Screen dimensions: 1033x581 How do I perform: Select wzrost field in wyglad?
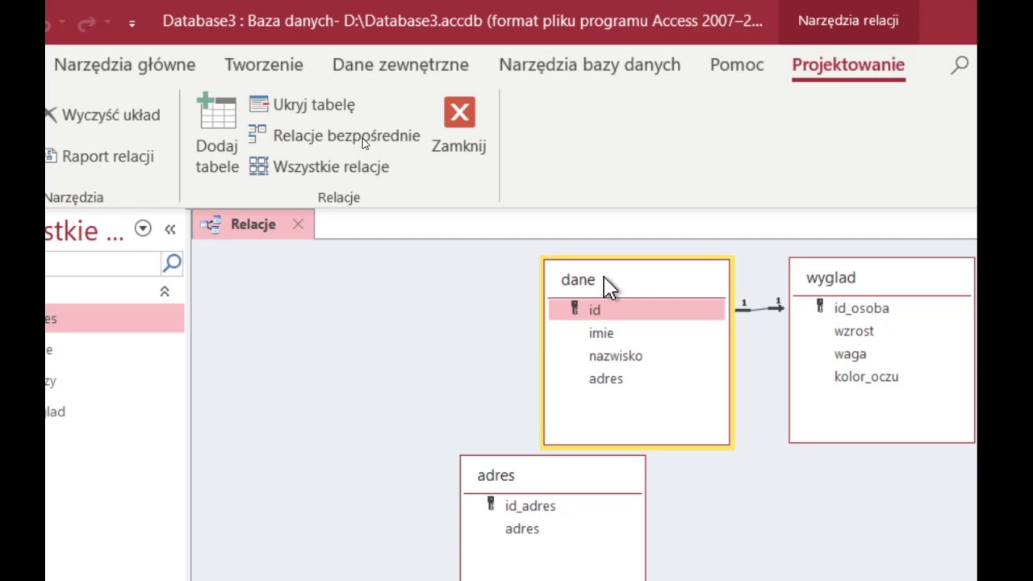(854, 331)
